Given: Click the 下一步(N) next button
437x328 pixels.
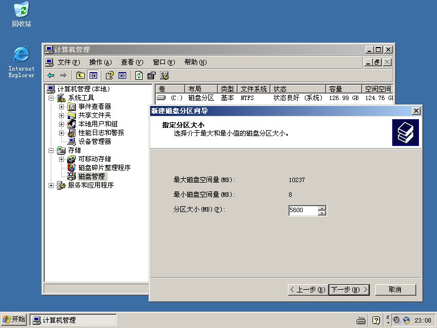Looking at the screenshot, I should coord(349,290).
